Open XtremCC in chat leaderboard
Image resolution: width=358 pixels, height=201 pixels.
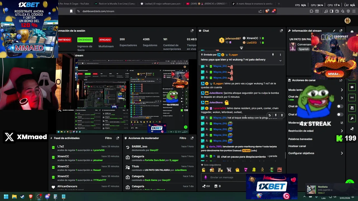tap(252, 38)
